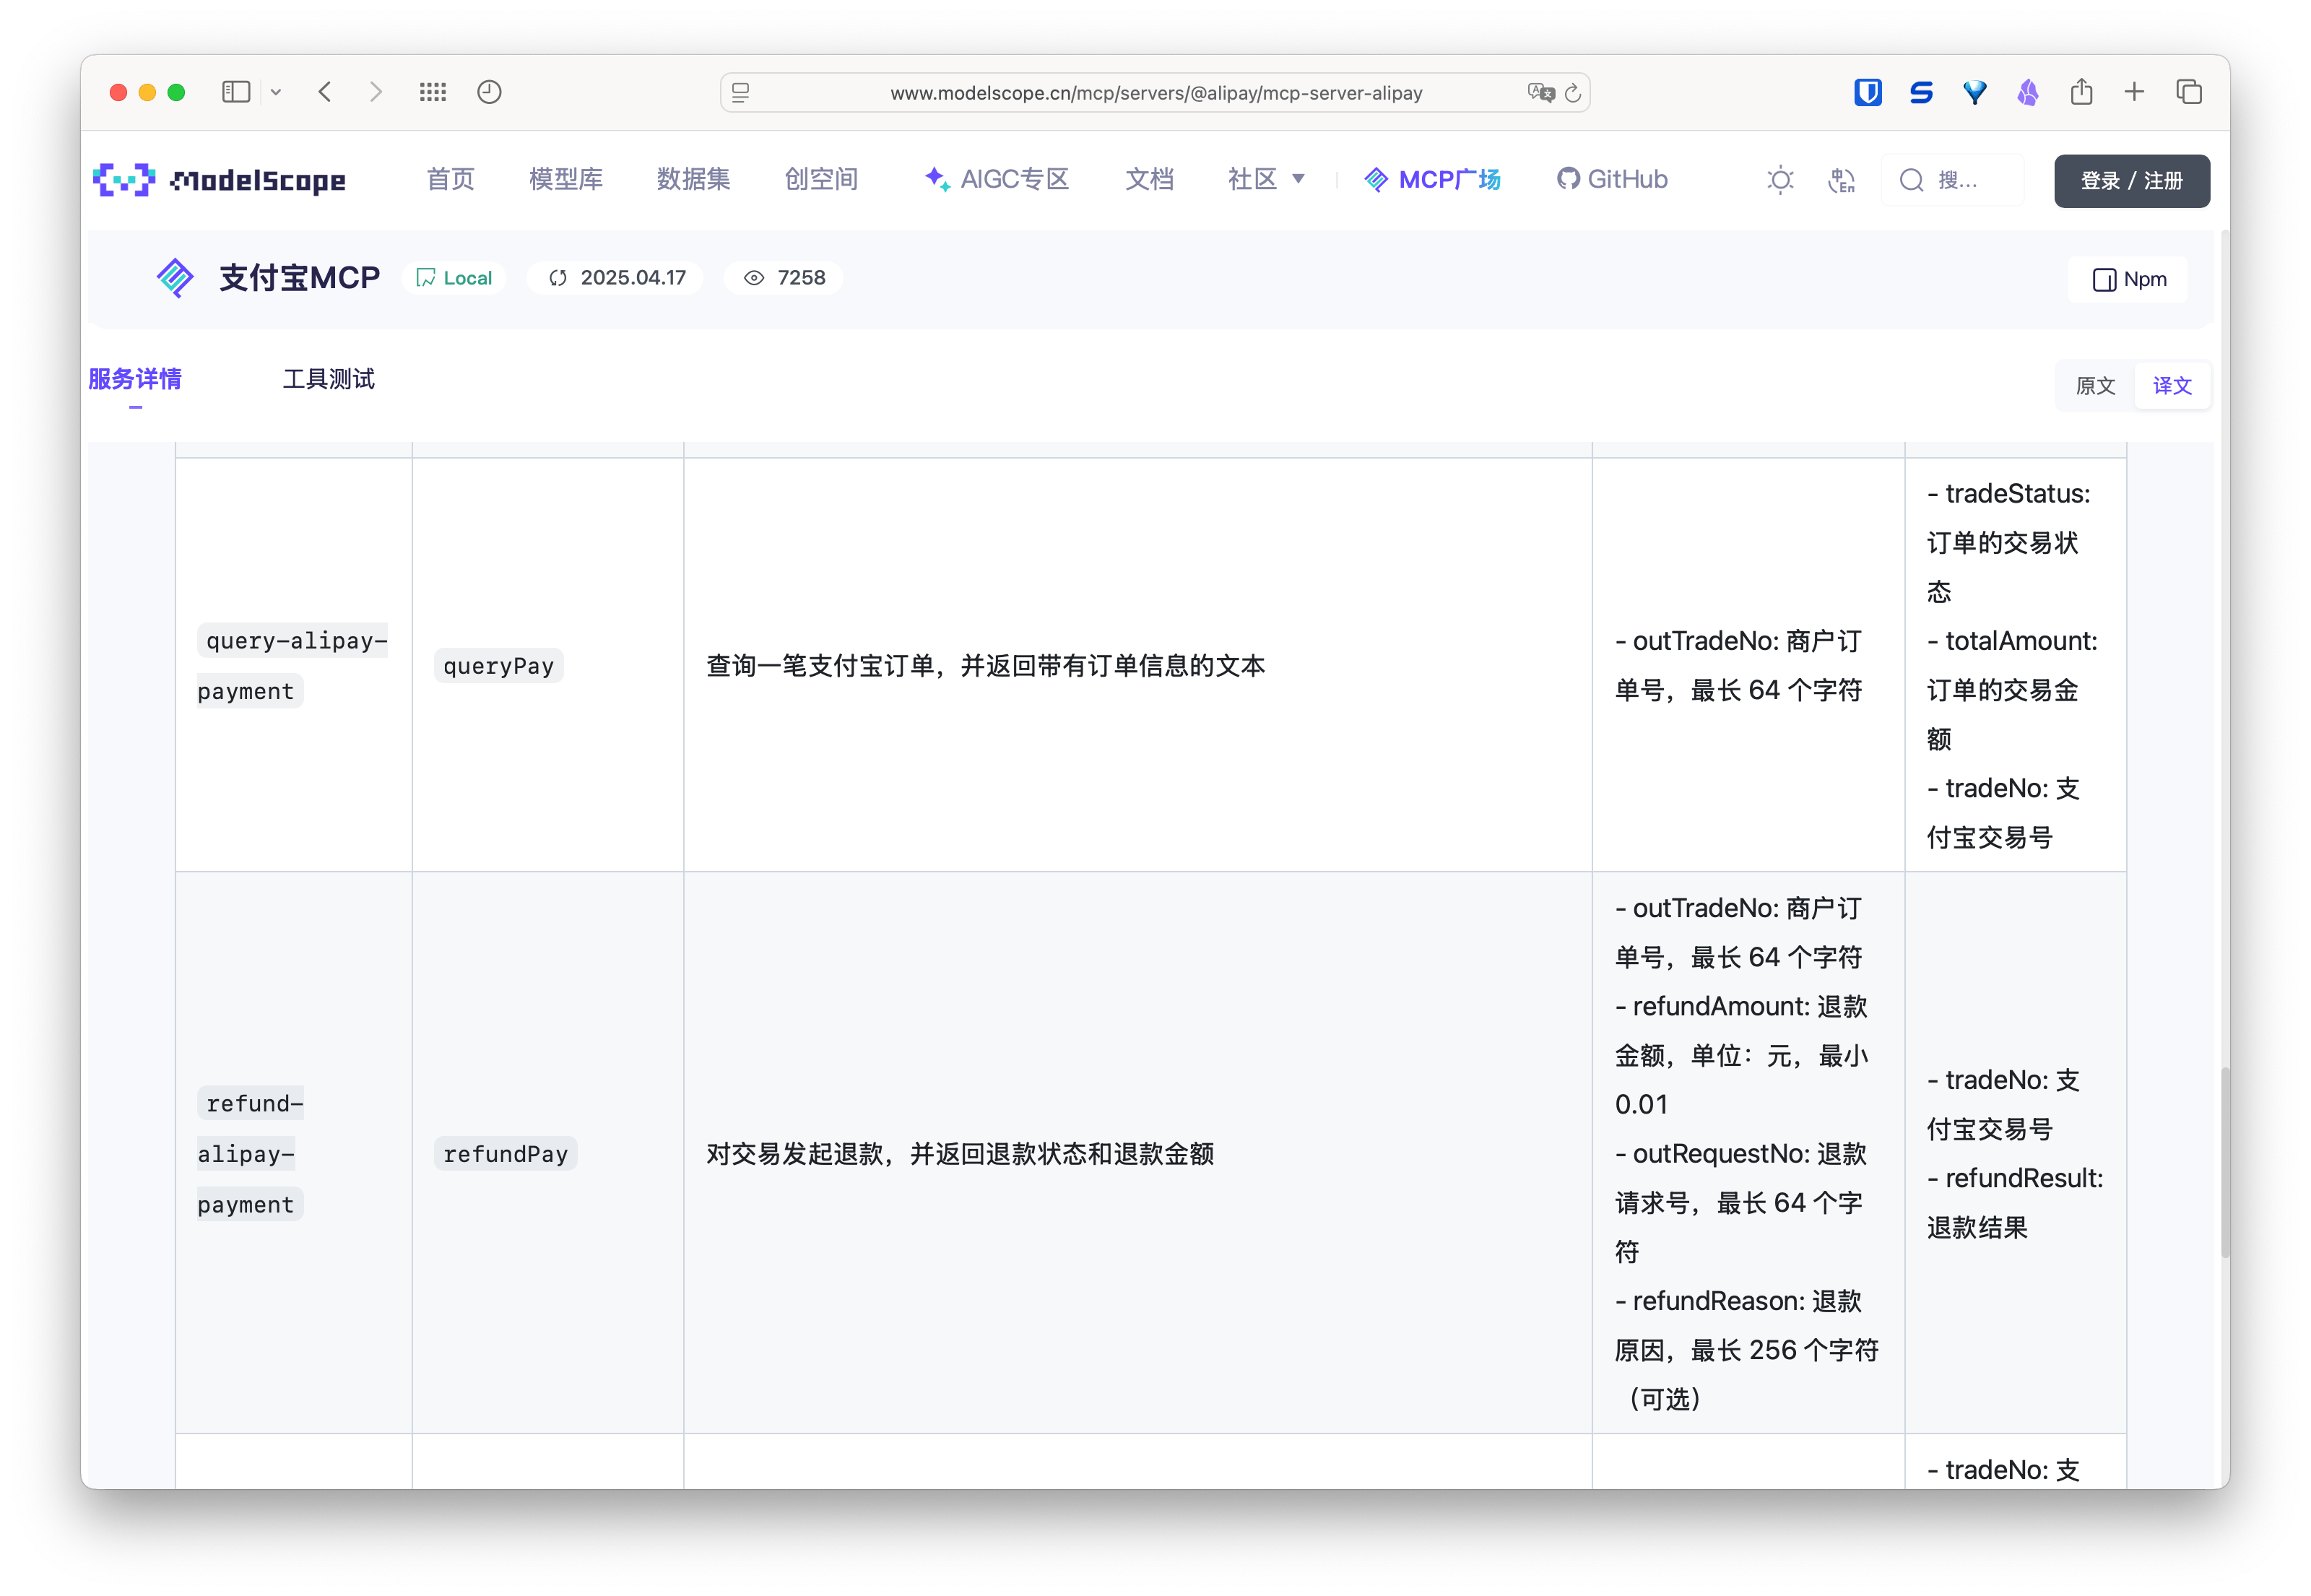Open the 首页 nav item
2311x1596 pixels.
point(450,179)
